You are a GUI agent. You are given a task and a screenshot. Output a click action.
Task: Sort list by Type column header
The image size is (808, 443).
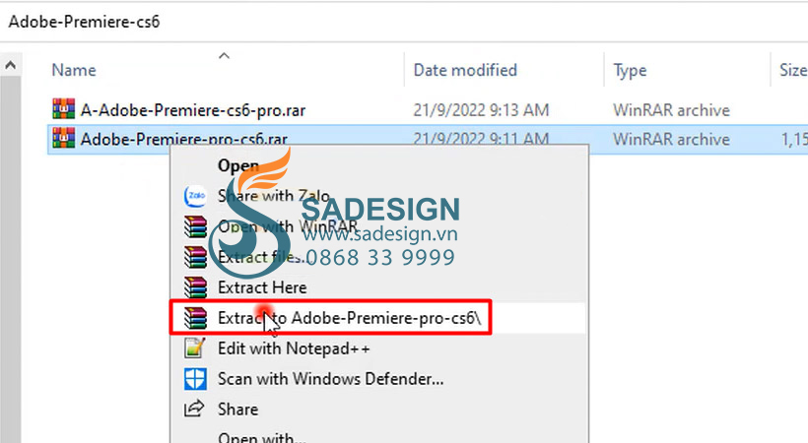point(630,71)
